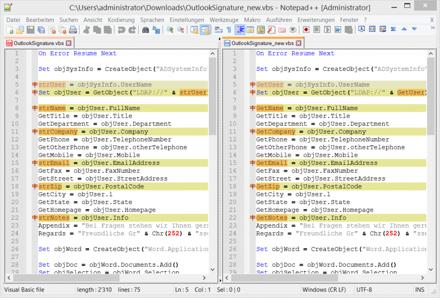Open the Sprachen menu
The image size is (440, 298).
point(152,19)
